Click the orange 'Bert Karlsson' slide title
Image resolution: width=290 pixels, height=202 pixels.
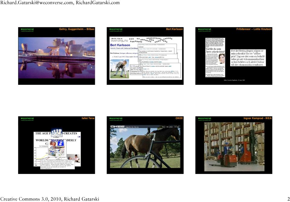coord(174,29)
